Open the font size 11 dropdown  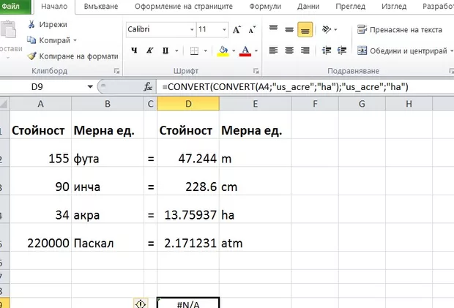click(x=224, y=29)
